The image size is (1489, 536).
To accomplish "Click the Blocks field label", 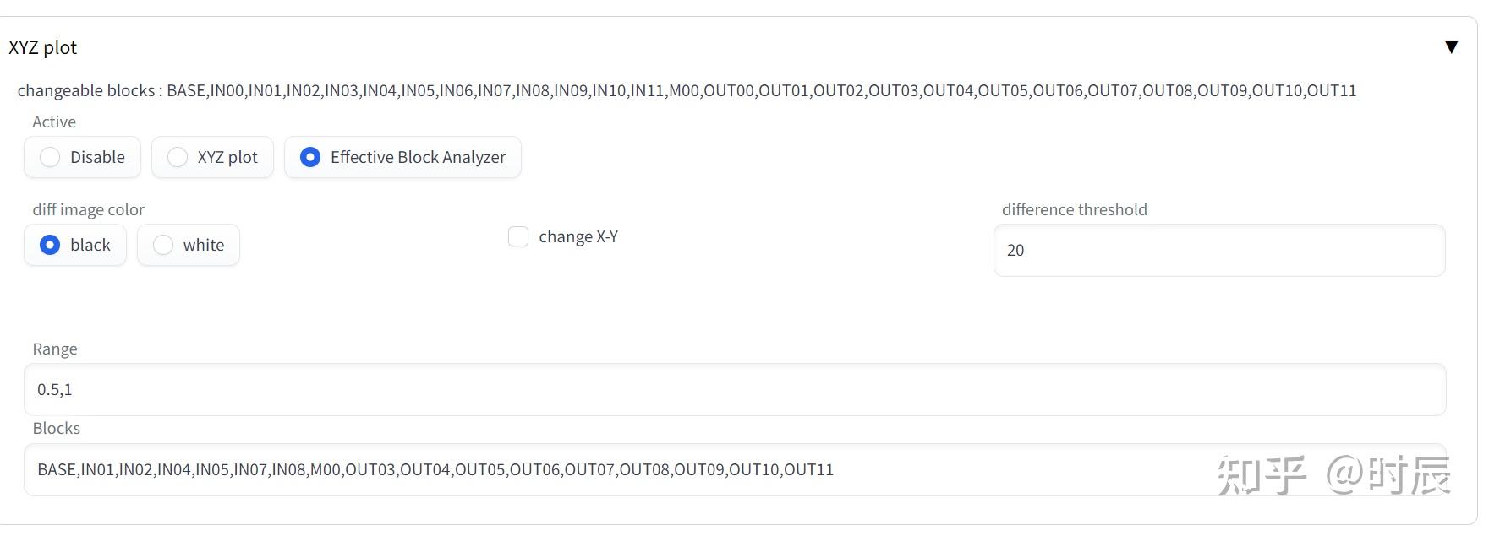I will (57, 429).
